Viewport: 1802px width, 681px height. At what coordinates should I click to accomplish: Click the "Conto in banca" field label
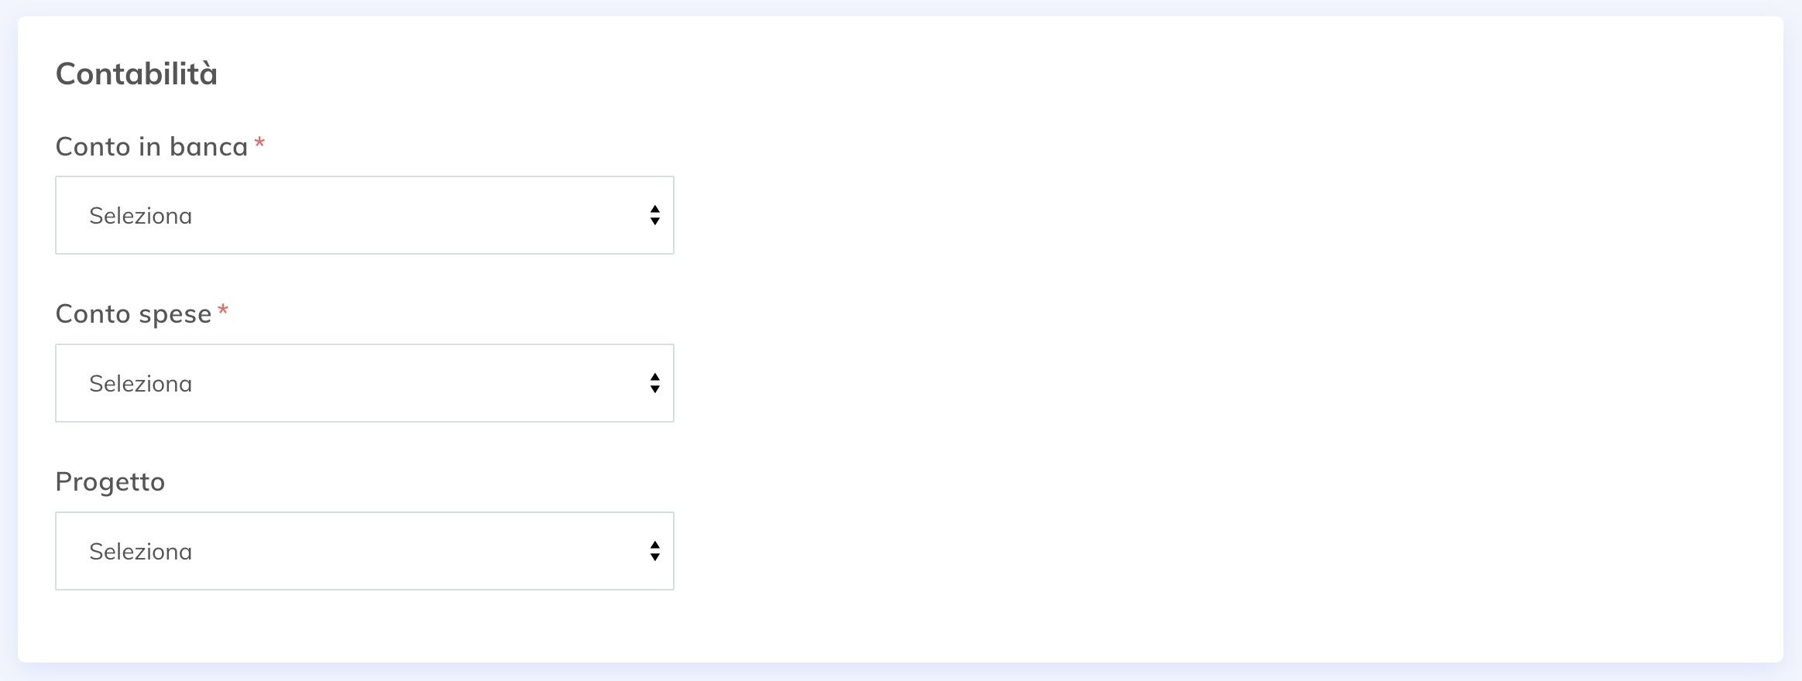click(152, 146)
